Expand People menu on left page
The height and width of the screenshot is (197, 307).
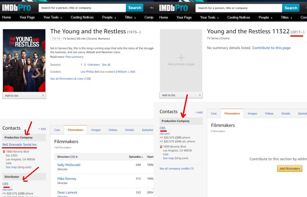pos(109,17)
